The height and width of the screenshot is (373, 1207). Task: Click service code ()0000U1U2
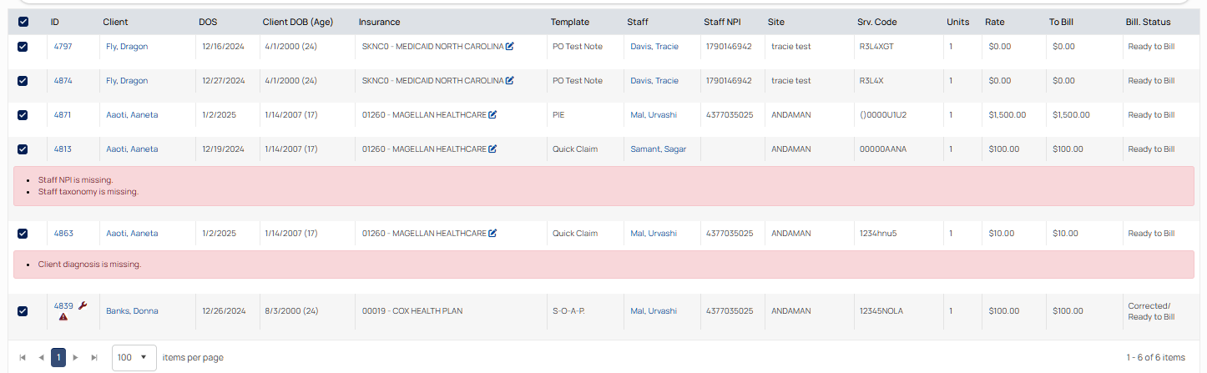pyautogui.click(x=883, y=115)
